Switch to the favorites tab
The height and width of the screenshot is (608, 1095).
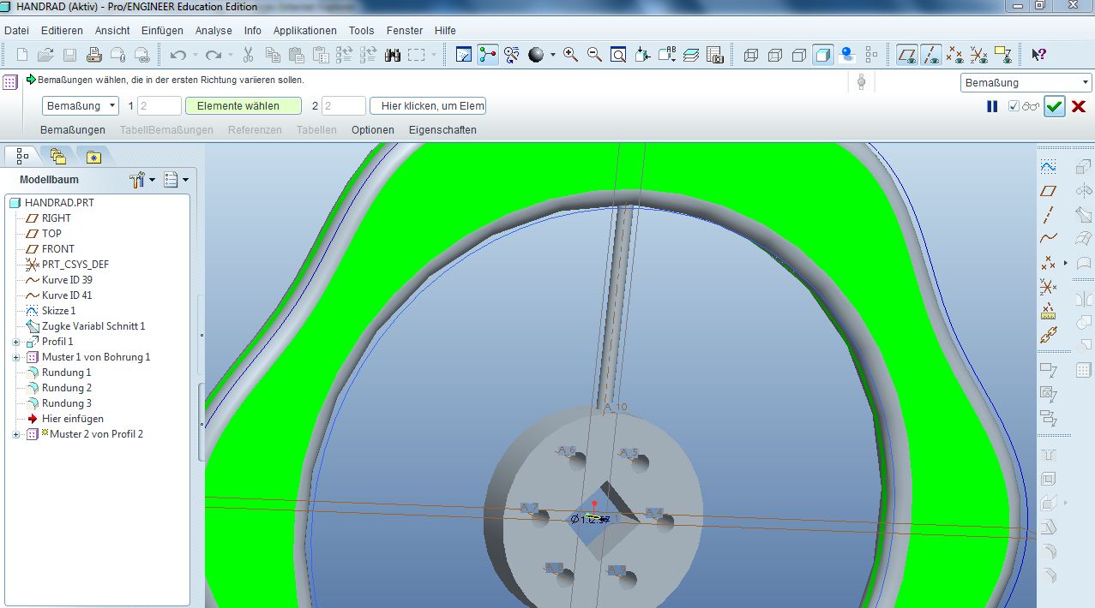93,156
